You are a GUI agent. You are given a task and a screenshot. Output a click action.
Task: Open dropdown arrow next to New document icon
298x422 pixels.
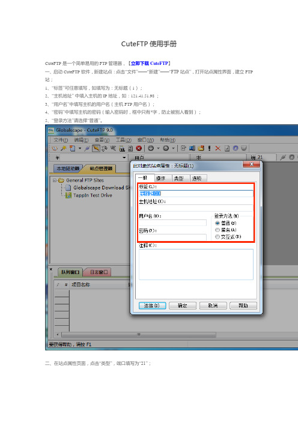[80, 148]
